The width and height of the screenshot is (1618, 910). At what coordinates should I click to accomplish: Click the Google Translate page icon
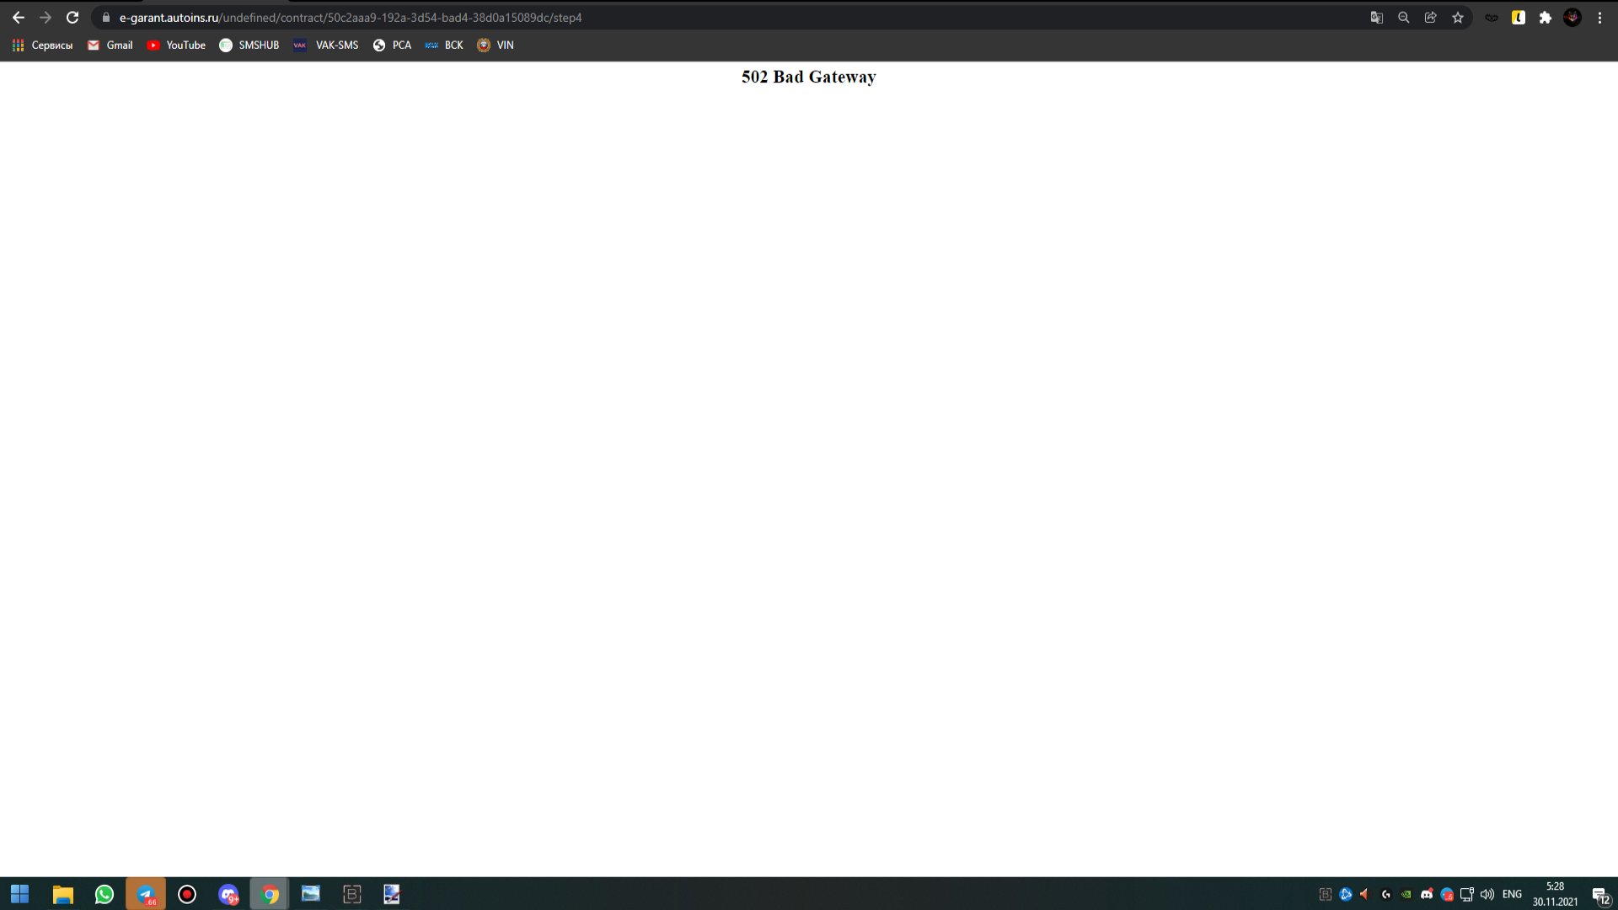[x=1376, y=18]
